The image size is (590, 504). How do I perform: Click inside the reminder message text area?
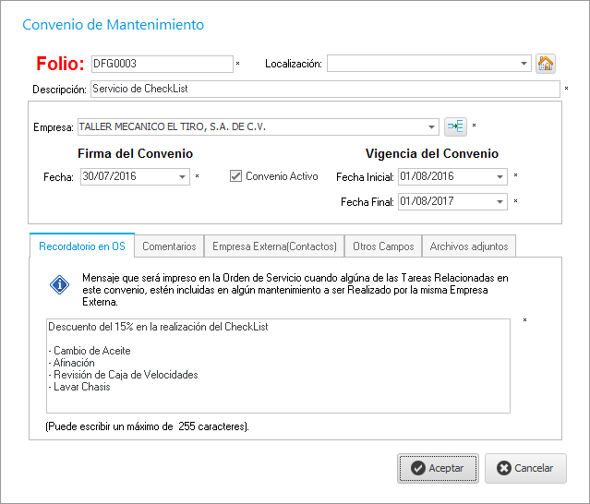(x=277, y=365)
